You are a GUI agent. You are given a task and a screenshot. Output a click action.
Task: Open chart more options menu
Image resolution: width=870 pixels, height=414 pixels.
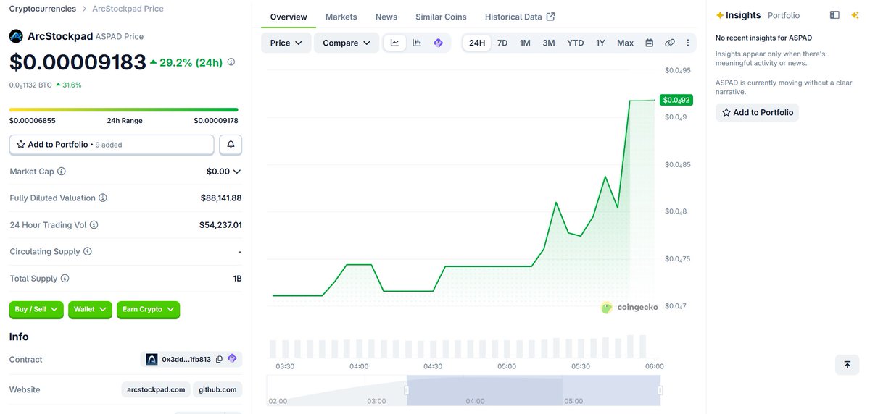coord(688,43)
